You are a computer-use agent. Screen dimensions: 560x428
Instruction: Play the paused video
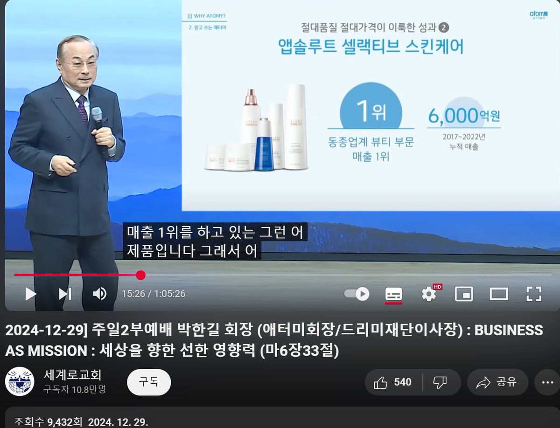coord(30,294)
